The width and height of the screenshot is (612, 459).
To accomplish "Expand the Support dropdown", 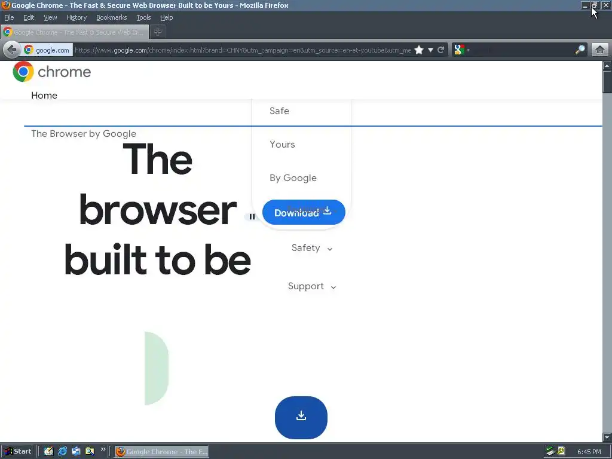I will [x=312, y=286].
